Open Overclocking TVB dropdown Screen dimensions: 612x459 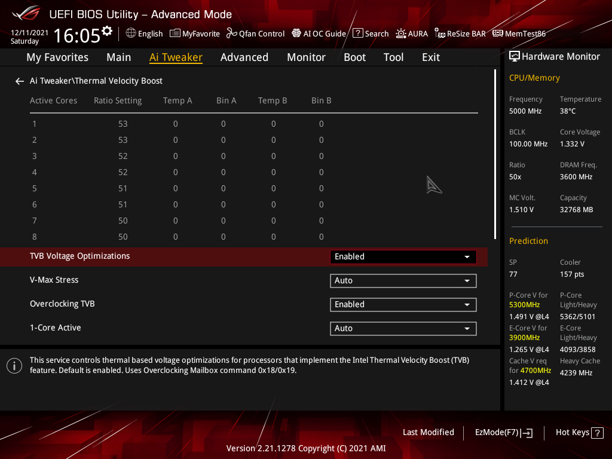click(x=403, y=304)
